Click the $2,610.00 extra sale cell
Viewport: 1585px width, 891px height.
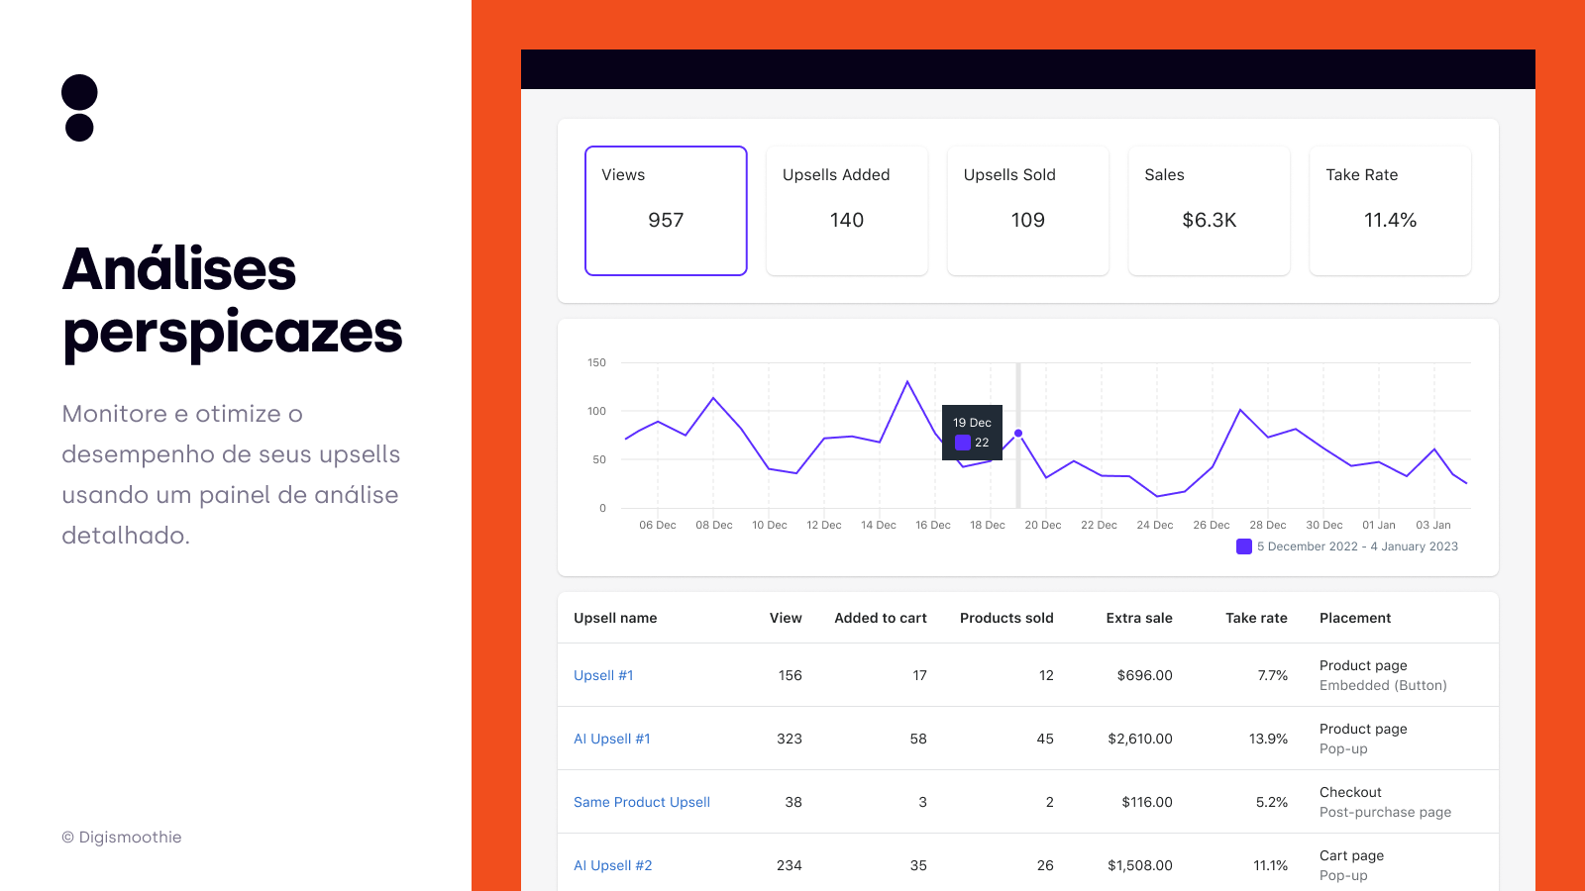pos(1140,739)
